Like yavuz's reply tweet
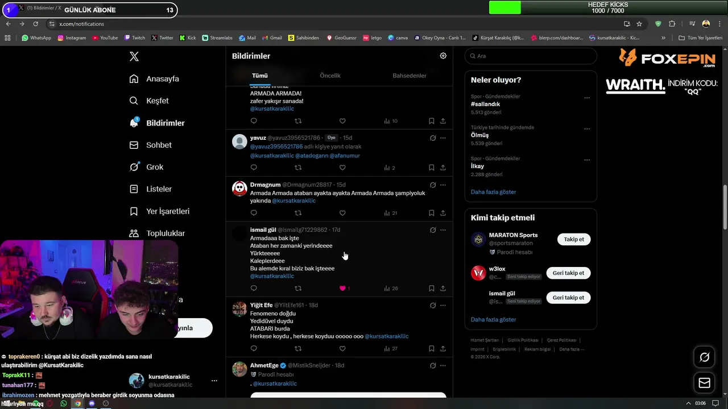 coord(342,168)
